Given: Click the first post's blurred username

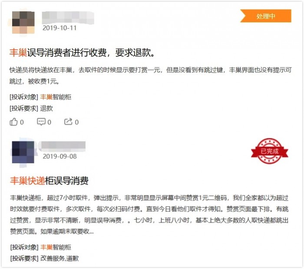Looking at the screenshot, I should (x=68, y=18).
